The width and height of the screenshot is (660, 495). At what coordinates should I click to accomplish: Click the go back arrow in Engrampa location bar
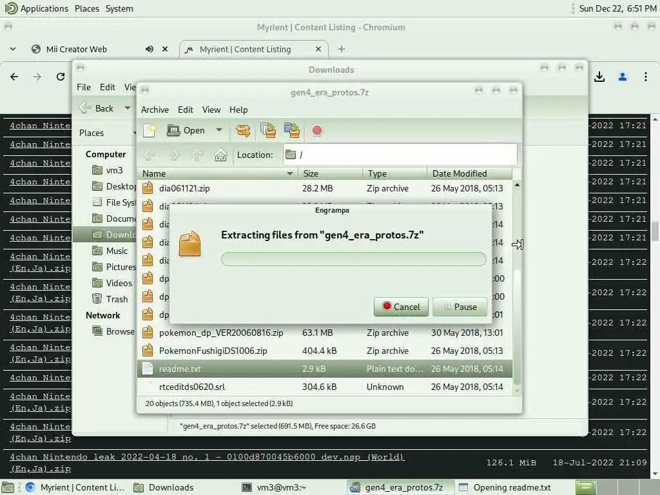click(x=150, y=155)
